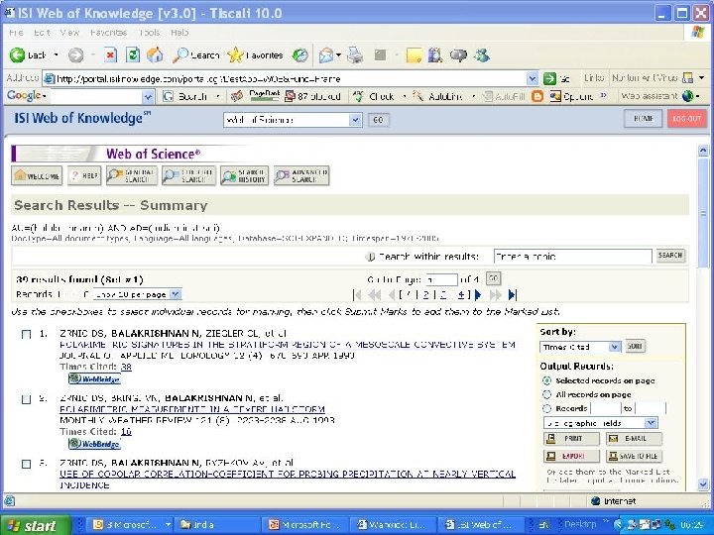This screenshot has width=714, height=535.
Task: Open the mail icon dropdown arrow
Action: click(x=338, y=55)
